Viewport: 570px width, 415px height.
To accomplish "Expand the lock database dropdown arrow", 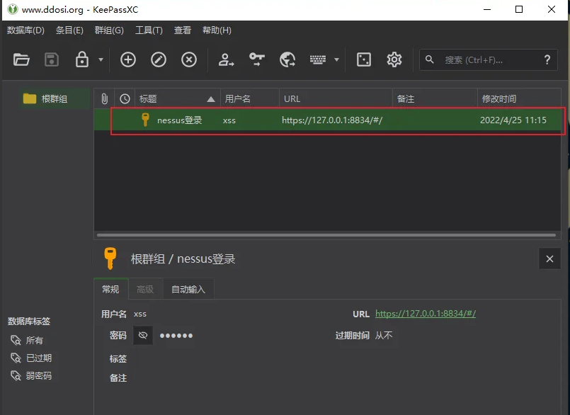I will 101,59.
